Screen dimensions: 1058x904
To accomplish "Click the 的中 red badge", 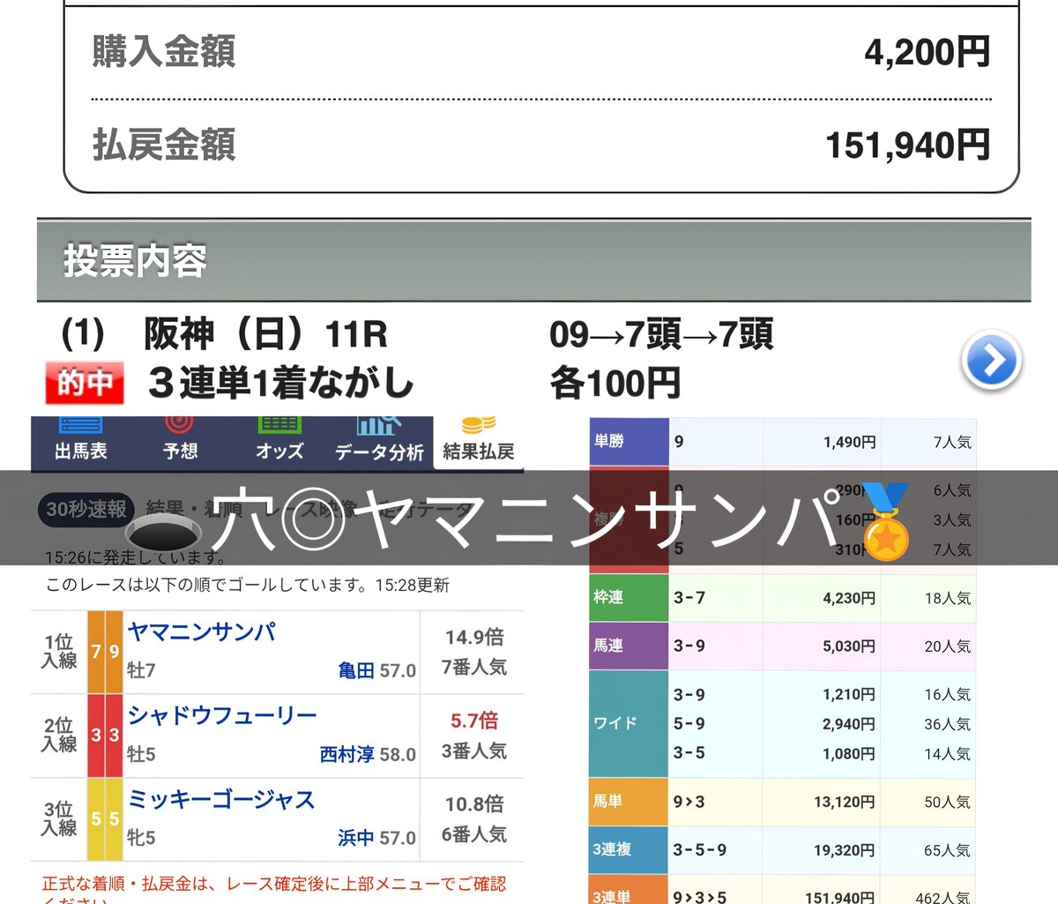I will coord(85,384).
